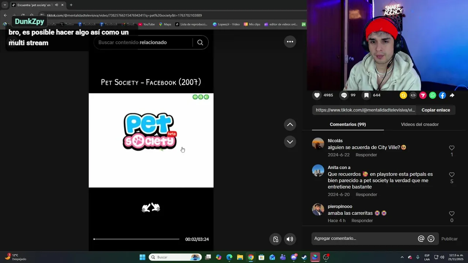Open the emoji picker in comment box
Screen dimensions: 468x263
click(x=431, y=239)
